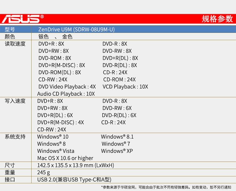Click the footnote about 华硕官网 parameters
Image resolution: width=236 pixels, height=191 pixels.
[x=166, y=187]
